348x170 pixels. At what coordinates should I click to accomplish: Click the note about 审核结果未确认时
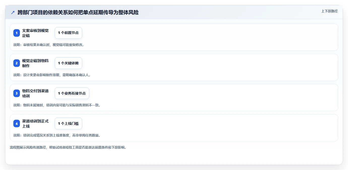49,45
